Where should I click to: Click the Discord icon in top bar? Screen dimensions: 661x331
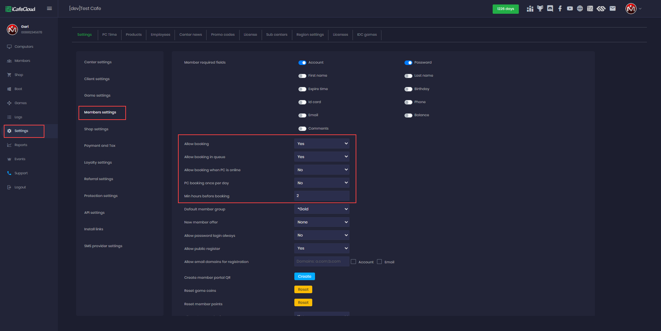[550, 9]
